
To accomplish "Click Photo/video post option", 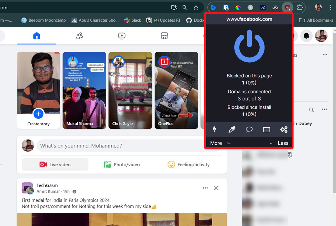I will (x=122, y=165).
